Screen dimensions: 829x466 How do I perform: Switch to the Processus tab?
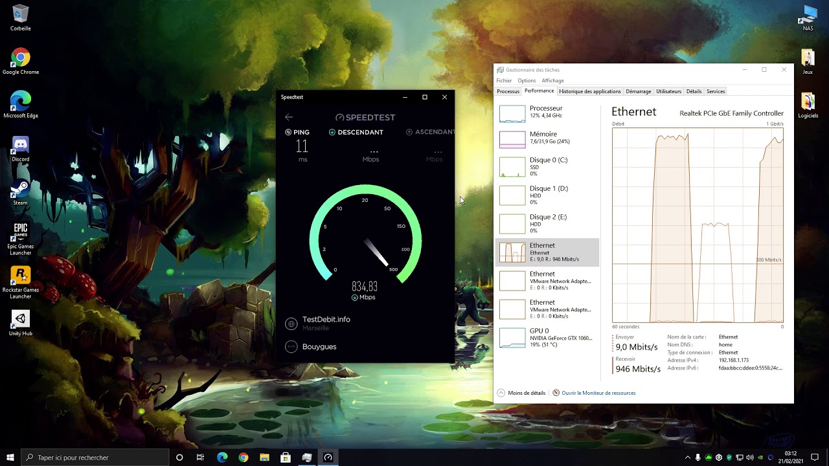click(508, 91)
